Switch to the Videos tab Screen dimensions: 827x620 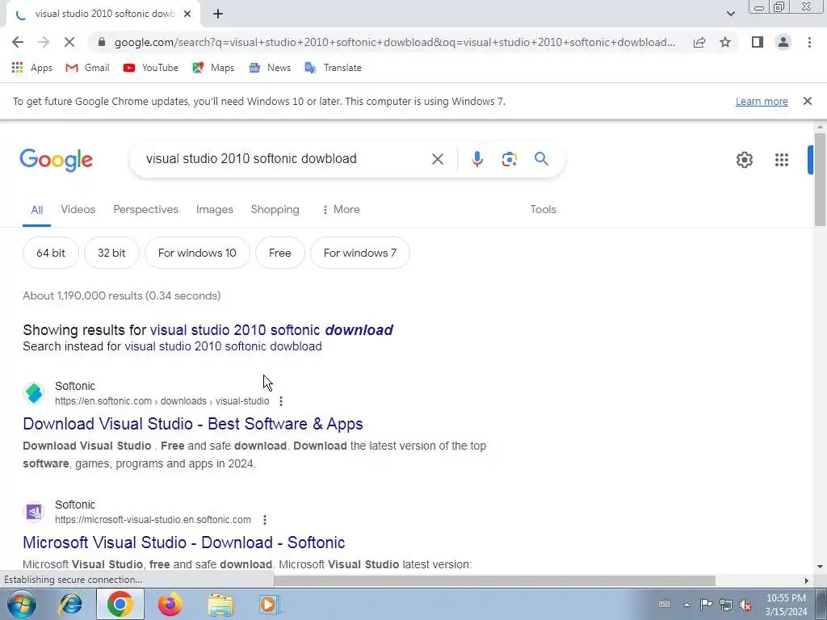tap(78, 209)
